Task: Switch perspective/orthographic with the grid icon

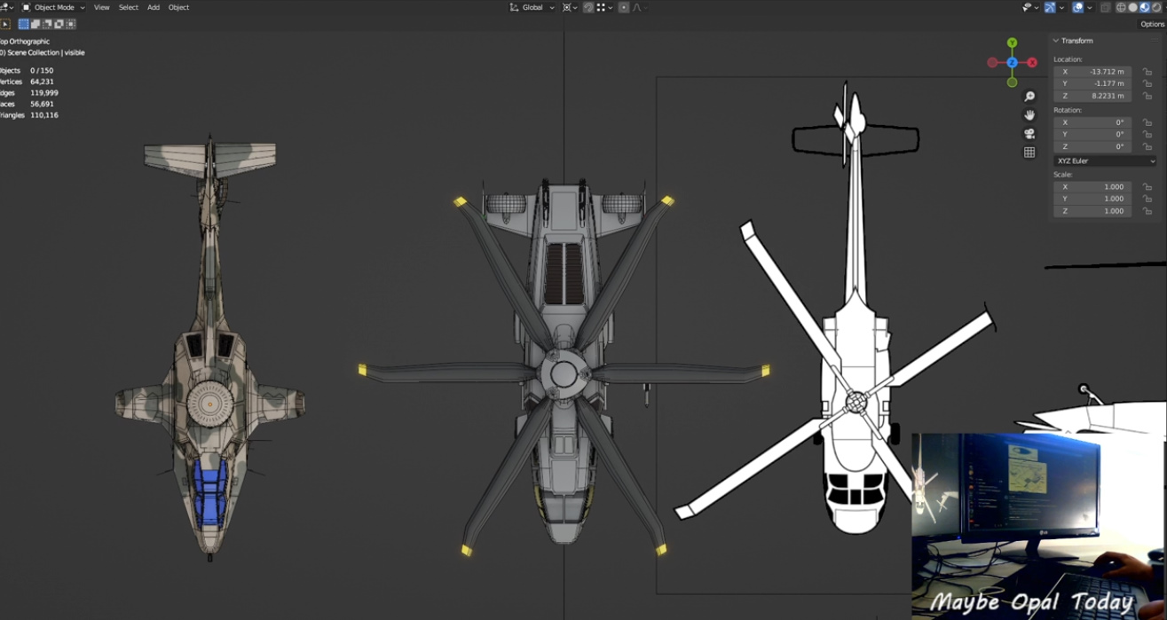Action: tap(1029, 153)
